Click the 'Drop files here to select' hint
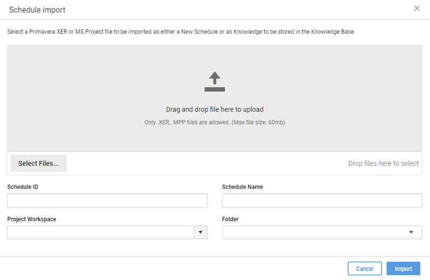Image resolution: width=430 pixels, height=280 pixels. 383,164
